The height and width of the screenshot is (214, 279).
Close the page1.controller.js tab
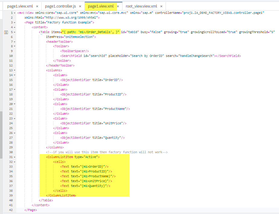[80, 6]
